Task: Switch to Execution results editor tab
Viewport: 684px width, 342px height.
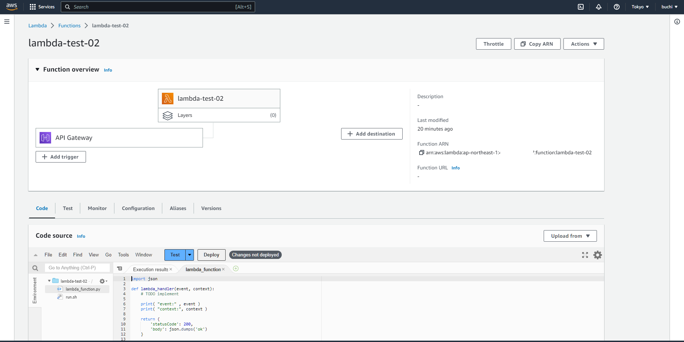Action: coord(150,269)
